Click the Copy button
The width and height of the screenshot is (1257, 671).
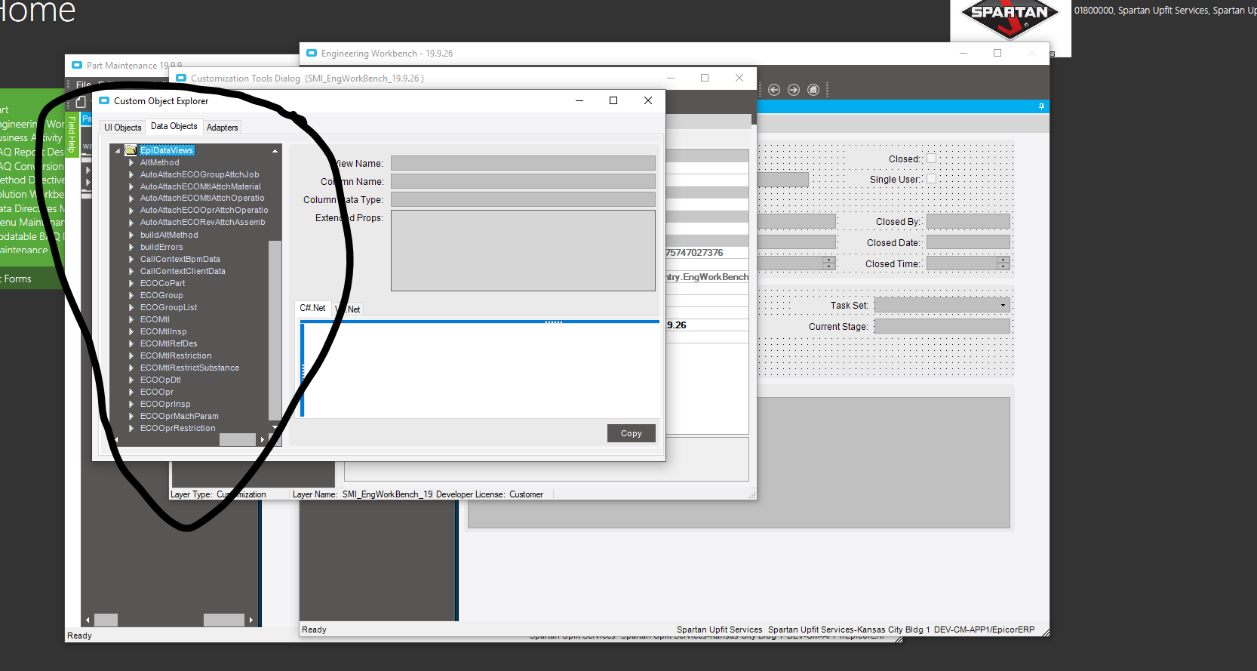(632, 433)
